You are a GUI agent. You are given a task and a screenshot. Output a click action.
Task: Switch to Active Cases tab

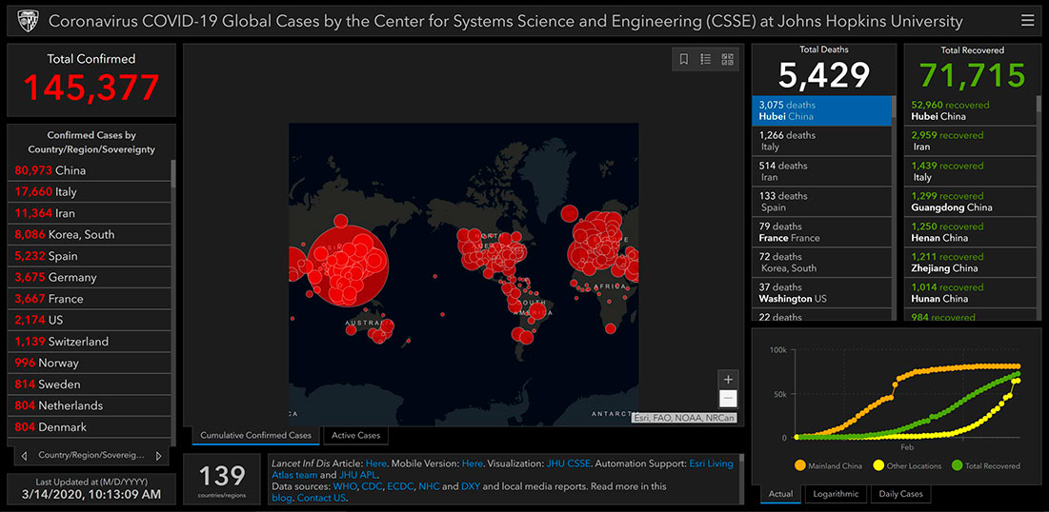(356, 435)
